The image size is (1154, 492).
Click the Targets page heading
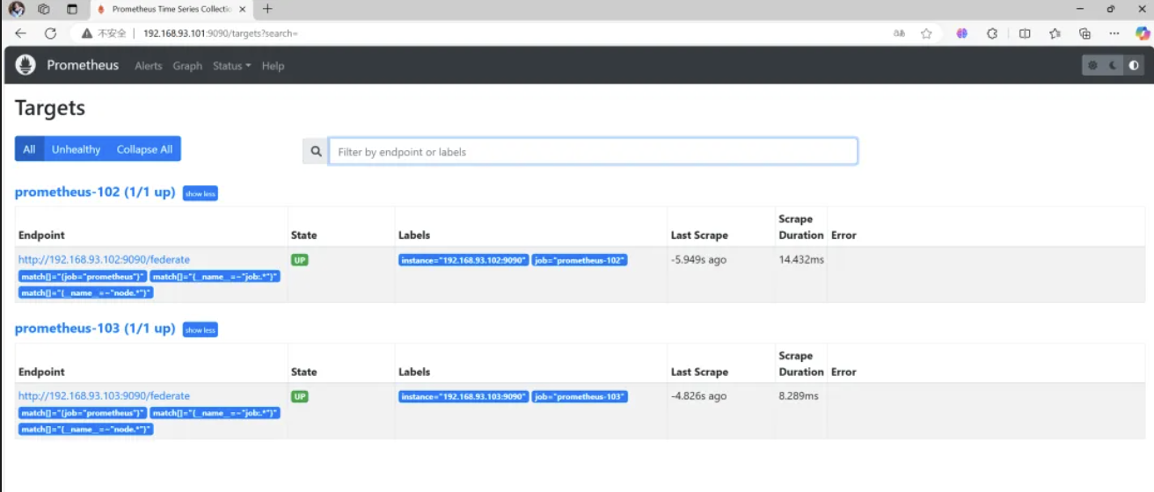(x=50, y=108)
